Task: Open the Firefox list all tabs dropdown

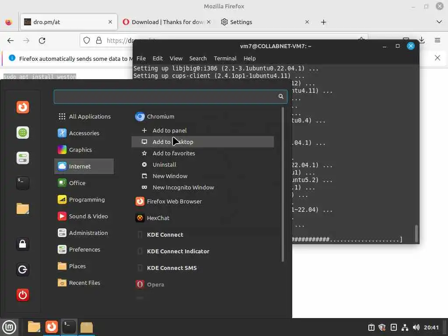Action: click(x=439, y=22)
